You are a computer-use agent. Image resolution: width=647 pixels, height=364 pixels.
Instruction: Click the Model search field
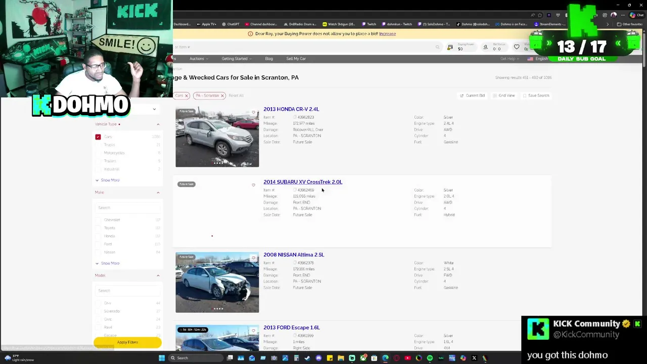[x=127, y=291]
